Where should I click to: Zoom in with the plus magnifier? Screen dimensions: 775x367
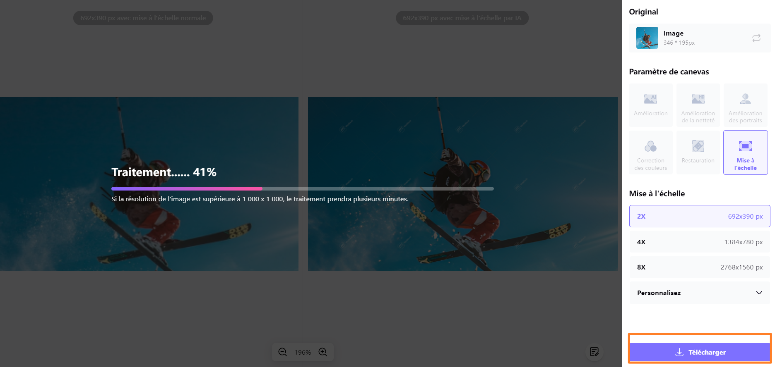coord(323,352)
